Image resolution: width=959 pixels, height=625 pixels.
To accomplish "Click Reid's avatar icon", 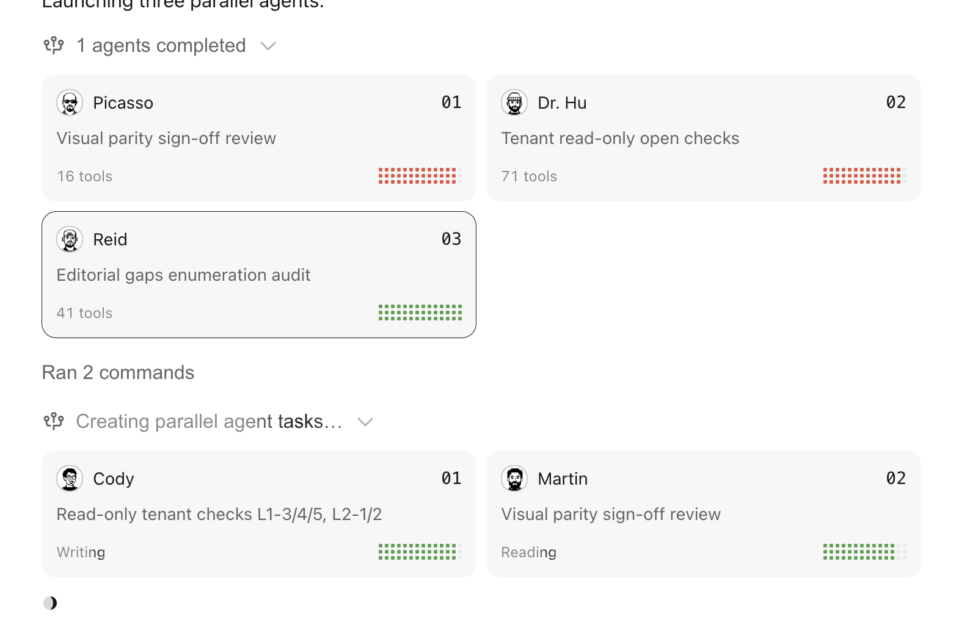I will click(x=70, y=239).
